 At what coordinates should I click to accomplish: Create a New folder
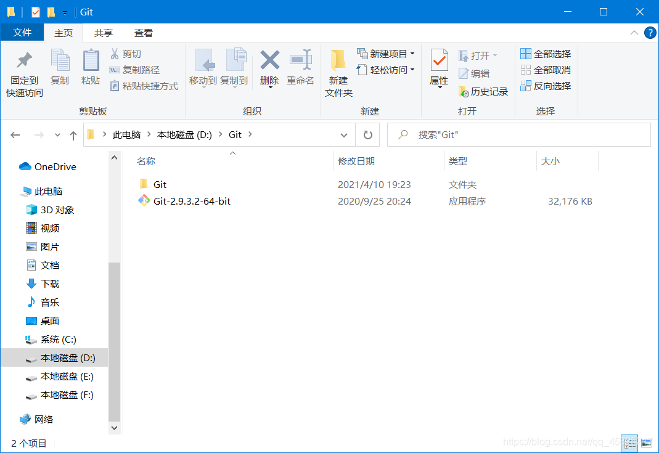pos(338,74)
